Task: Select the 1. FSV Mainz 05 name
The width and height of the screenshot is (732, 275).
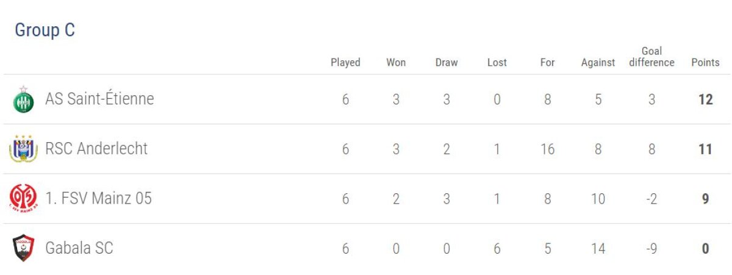Action: tap(98, 198)
